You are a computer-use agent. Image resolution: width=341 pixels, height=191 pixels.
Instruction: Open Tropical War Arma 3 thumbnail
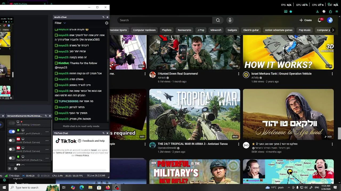pos(194,114)
